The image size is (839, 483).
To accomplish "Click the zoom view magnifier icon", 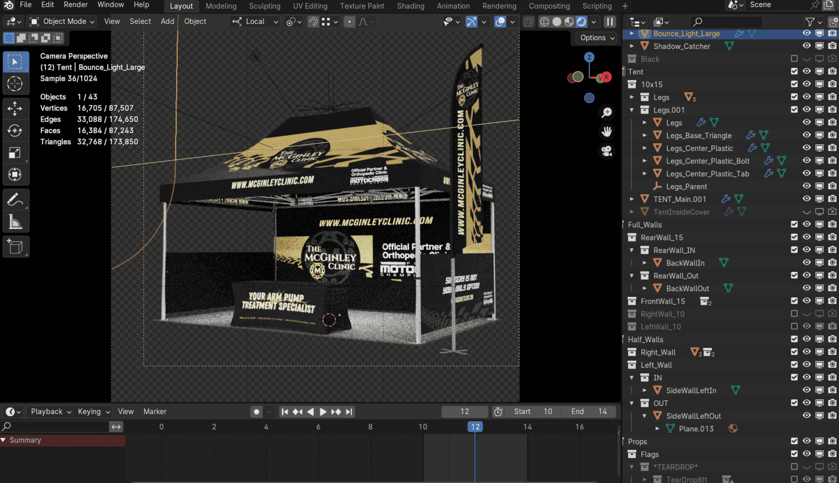I will click(607, 112).
